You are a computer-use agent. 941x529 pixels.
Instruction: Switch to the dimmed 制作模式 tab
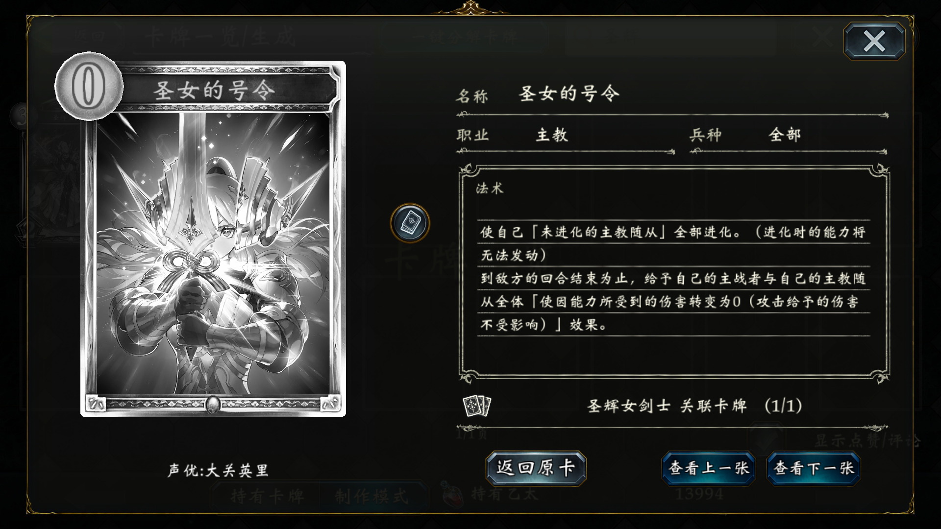(x=371, y=496)
